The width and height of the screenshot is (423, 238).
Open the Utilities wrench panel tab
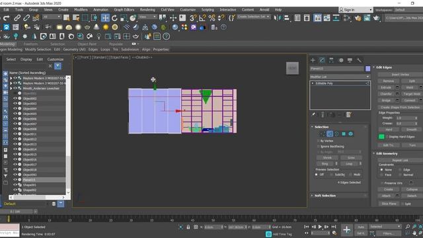point(359,60)
